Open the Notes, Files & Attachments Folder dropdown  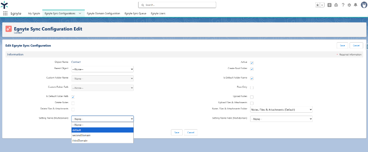tap(281, 109)
